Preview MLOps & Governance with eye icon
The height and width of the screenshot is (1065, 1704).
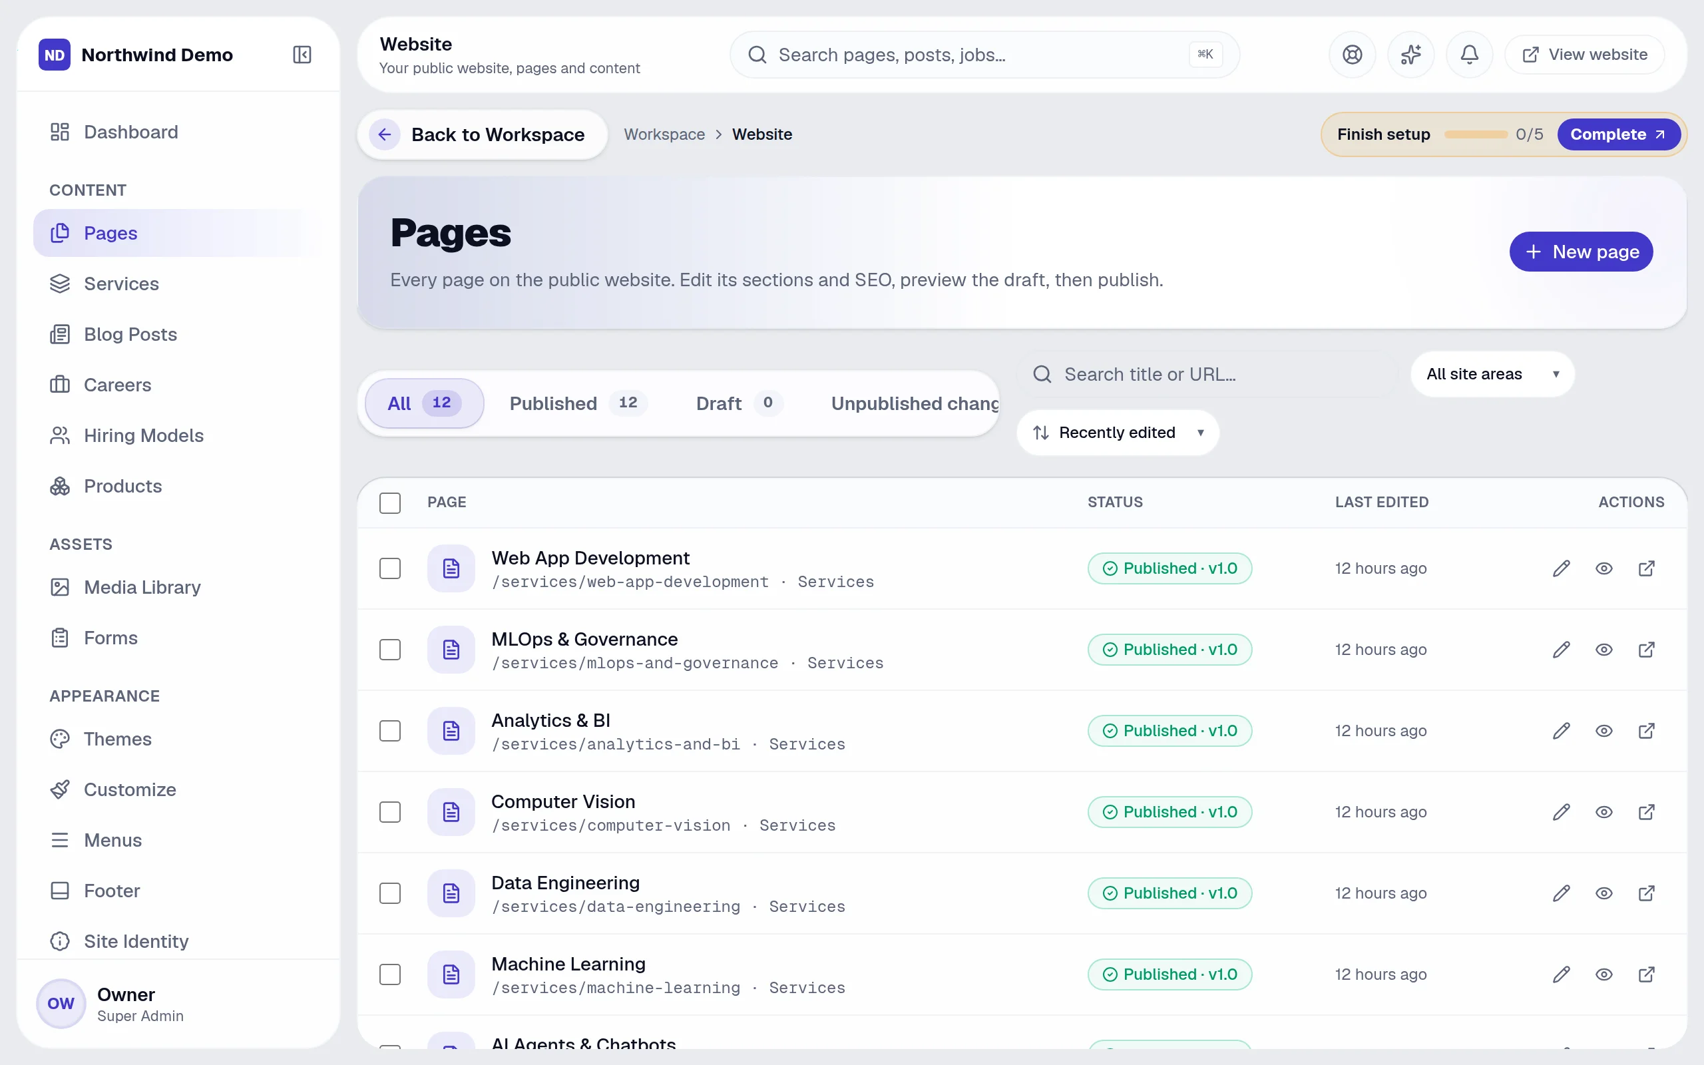pos(1604,650)
